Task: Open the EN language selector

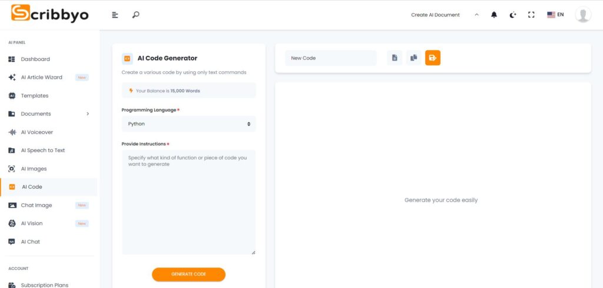Action: pos(555,15)
